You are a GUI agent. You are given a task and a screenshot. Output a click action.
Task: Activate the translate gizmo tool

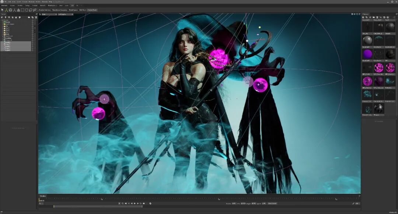click(6, 10)
